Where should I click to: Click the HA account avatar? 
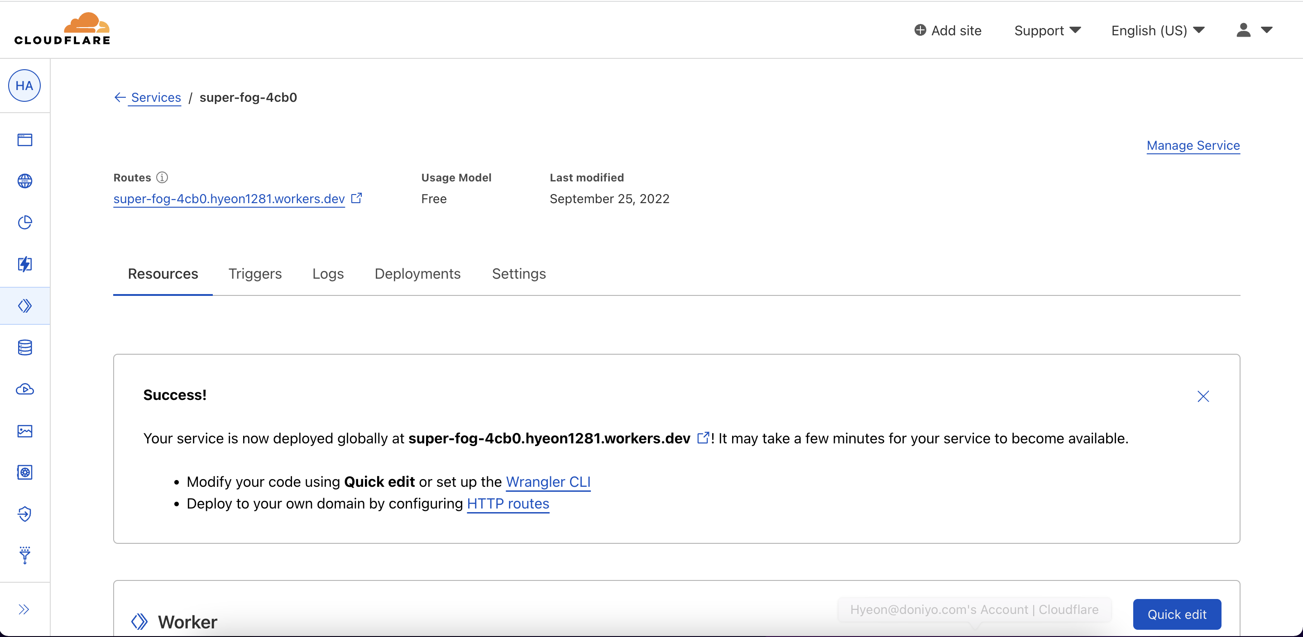pyautogui.click(x=24, y=86)
